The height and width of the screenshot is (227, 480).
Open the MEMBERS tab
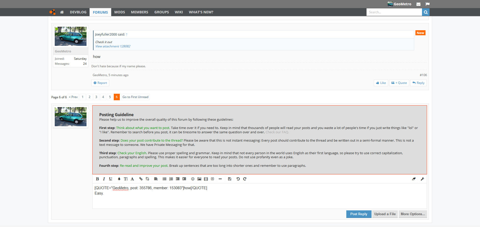tap(139, 12)
